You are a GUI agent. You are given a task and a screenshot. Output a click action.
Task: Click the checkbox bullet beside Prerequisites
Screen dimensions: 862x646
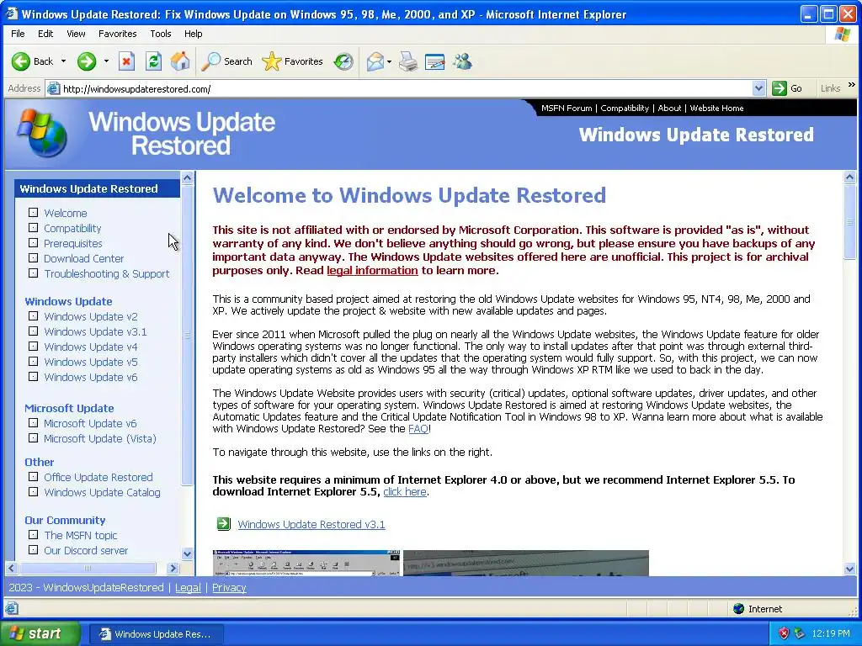click(34, 243)
